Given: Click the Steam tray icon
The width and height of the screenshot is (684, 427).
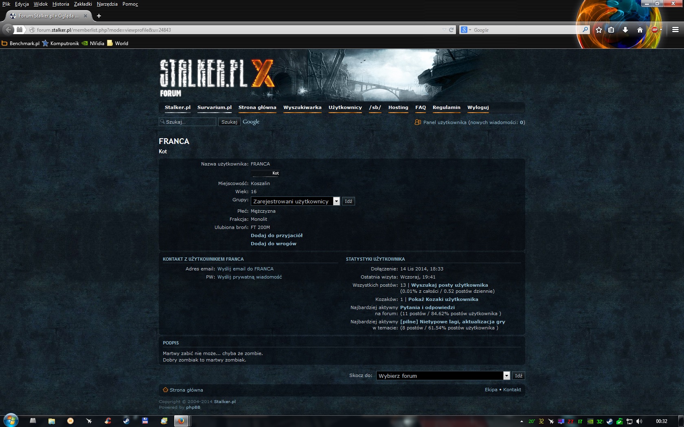Looking at the screenshot, I should pyautogui.click(x=609, y=421).
